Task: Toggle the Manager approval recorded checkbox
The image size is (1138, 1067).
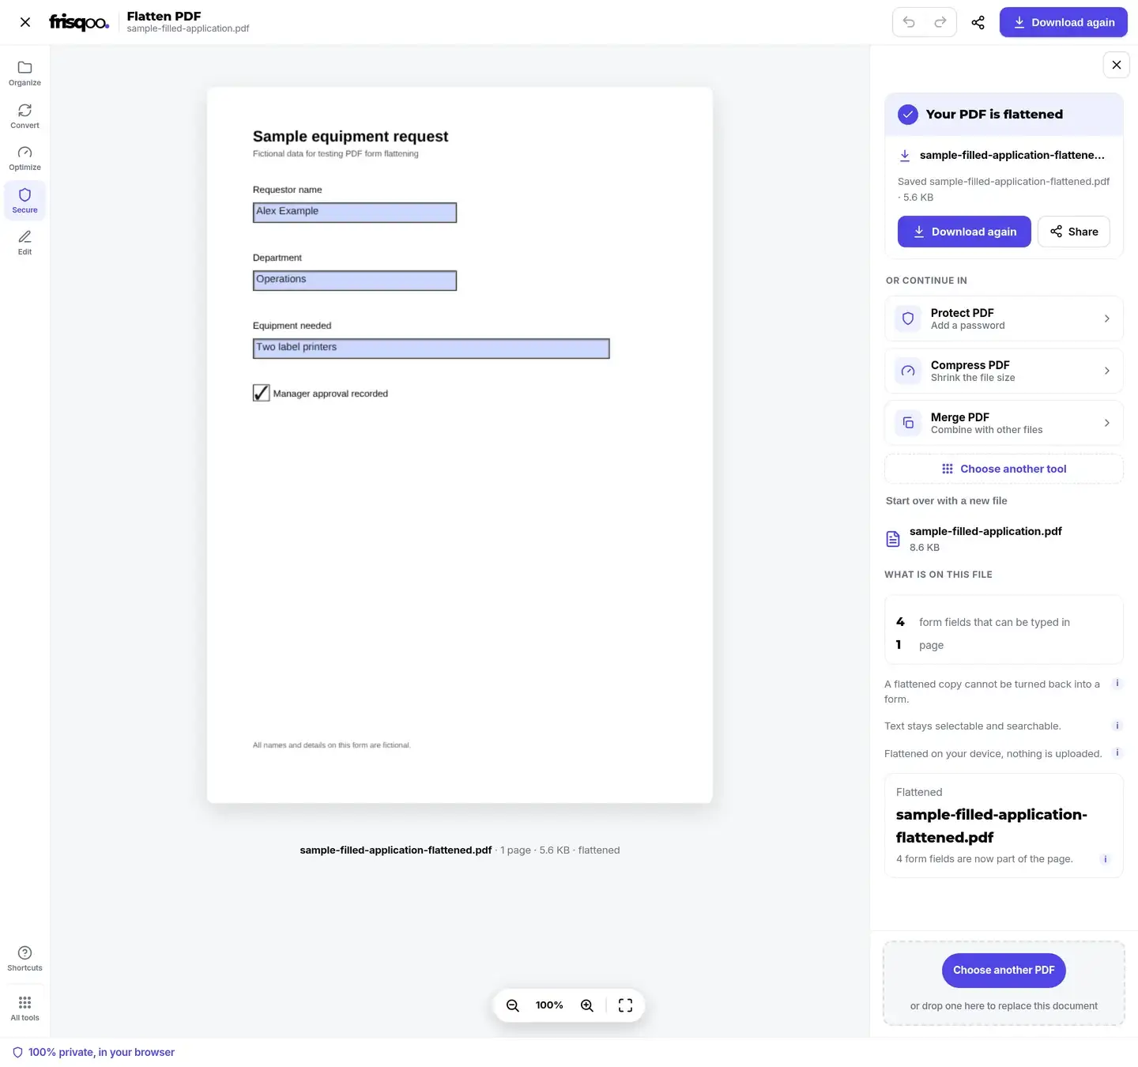Action: pyautogui.click(x=262, y=393)
